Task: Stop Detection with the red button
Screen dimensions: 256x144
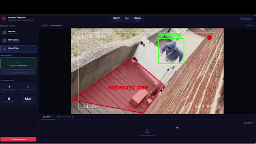Action: click(18, 139)
